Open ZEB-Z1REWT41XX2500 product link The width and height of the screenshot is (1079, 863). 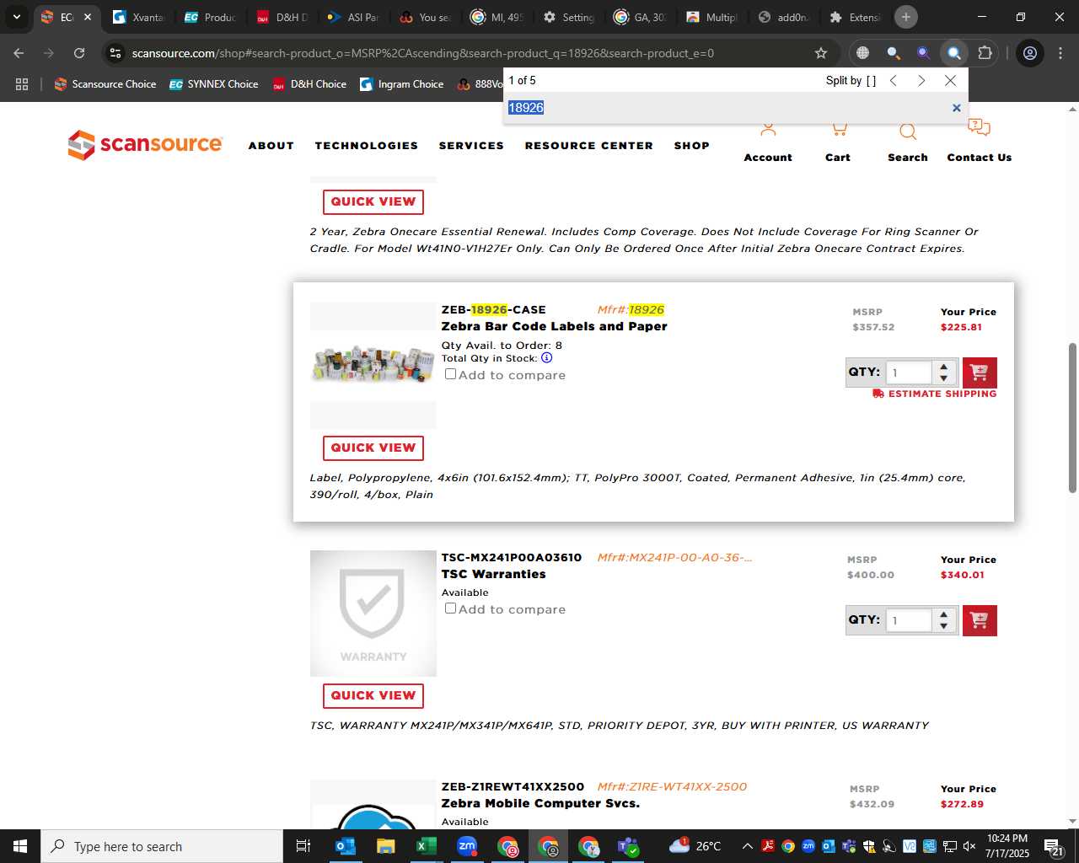[513, 787]
